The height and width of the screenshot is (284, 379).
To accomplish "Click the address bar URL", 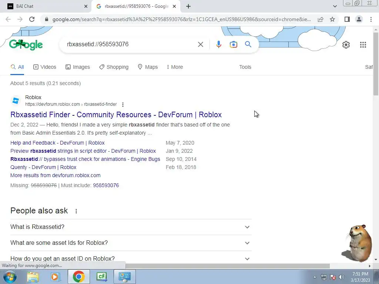I will click(181, 19).
